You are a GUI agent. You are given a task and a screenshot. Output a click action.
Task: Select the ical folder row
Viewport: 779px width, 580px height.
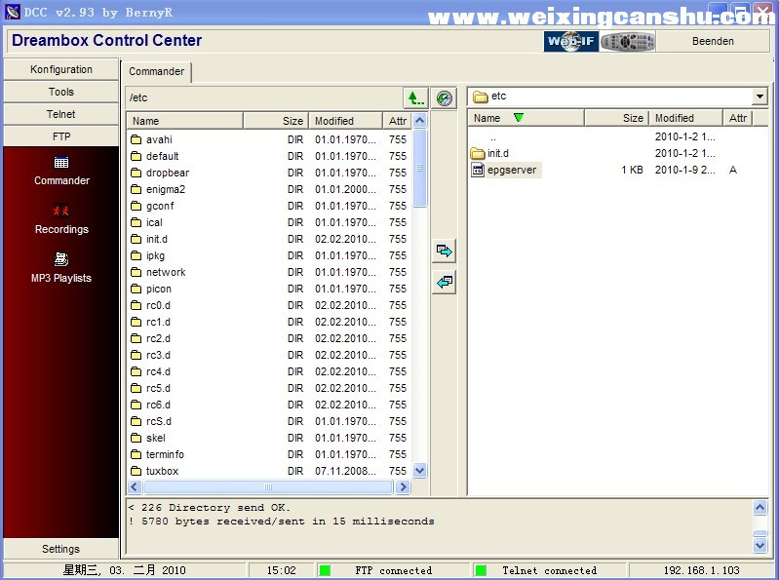coord(270,222)
